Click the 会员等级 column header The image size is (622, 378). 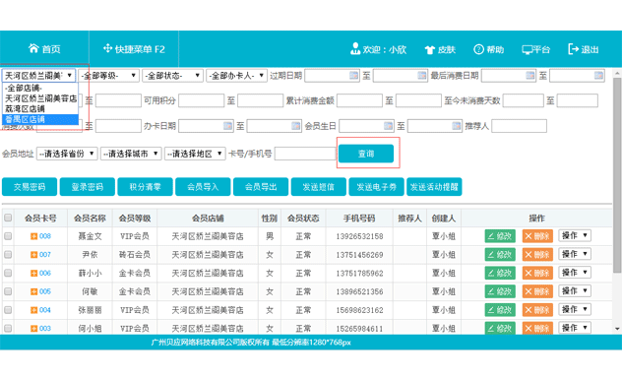(x=135, y=219)
